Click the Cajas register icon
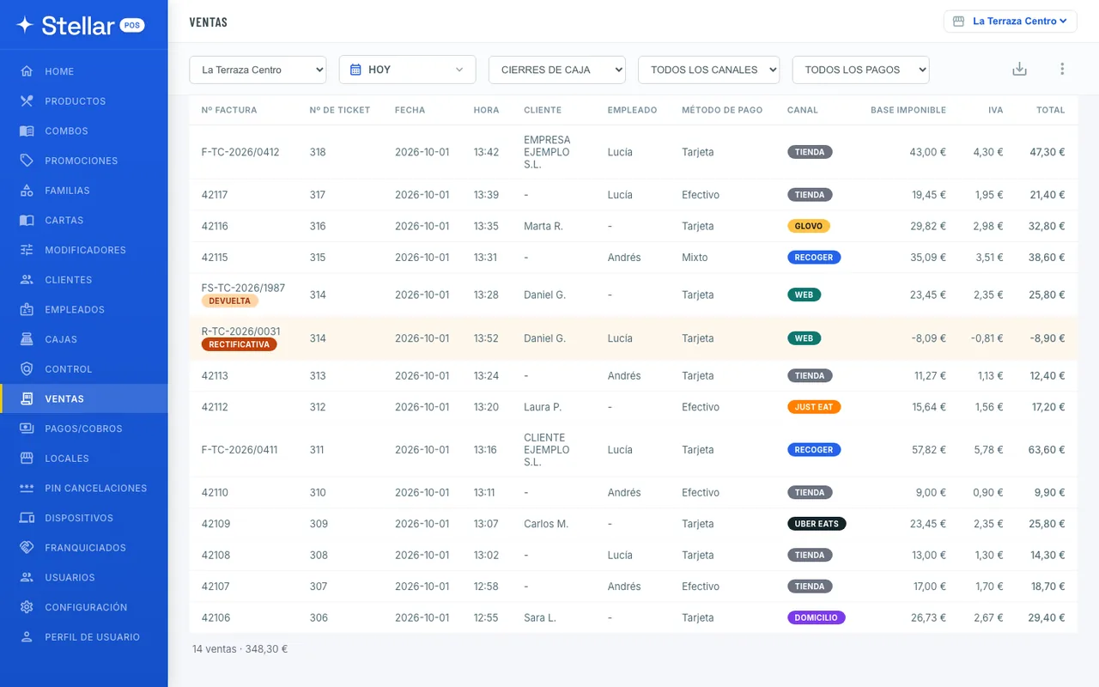This screenshot has width=1099, height=687. pos(27,339)
